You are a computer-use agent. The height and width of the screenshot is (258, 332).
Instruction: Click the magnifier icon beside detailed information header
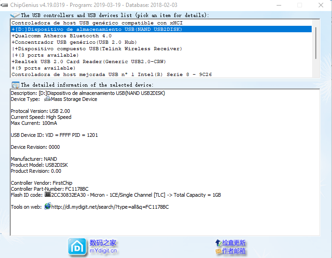point(15,85)
